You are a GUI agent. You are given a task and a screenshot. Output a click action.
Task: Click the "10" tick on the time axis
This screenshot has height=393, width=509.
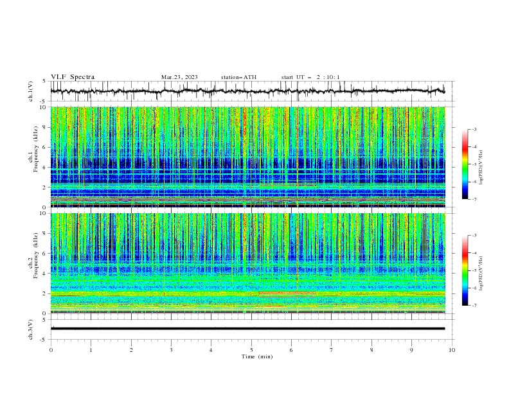click(x=452, y=350)
